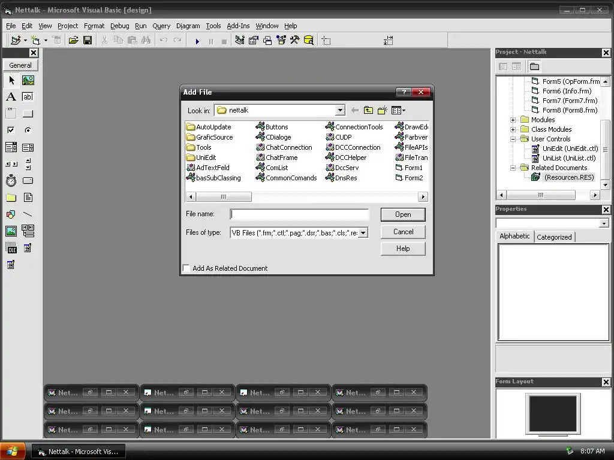The width and height of the screenshot is (614, 460).
Task: Click Up One Level icon in Add File
Action: coord(369,110)
